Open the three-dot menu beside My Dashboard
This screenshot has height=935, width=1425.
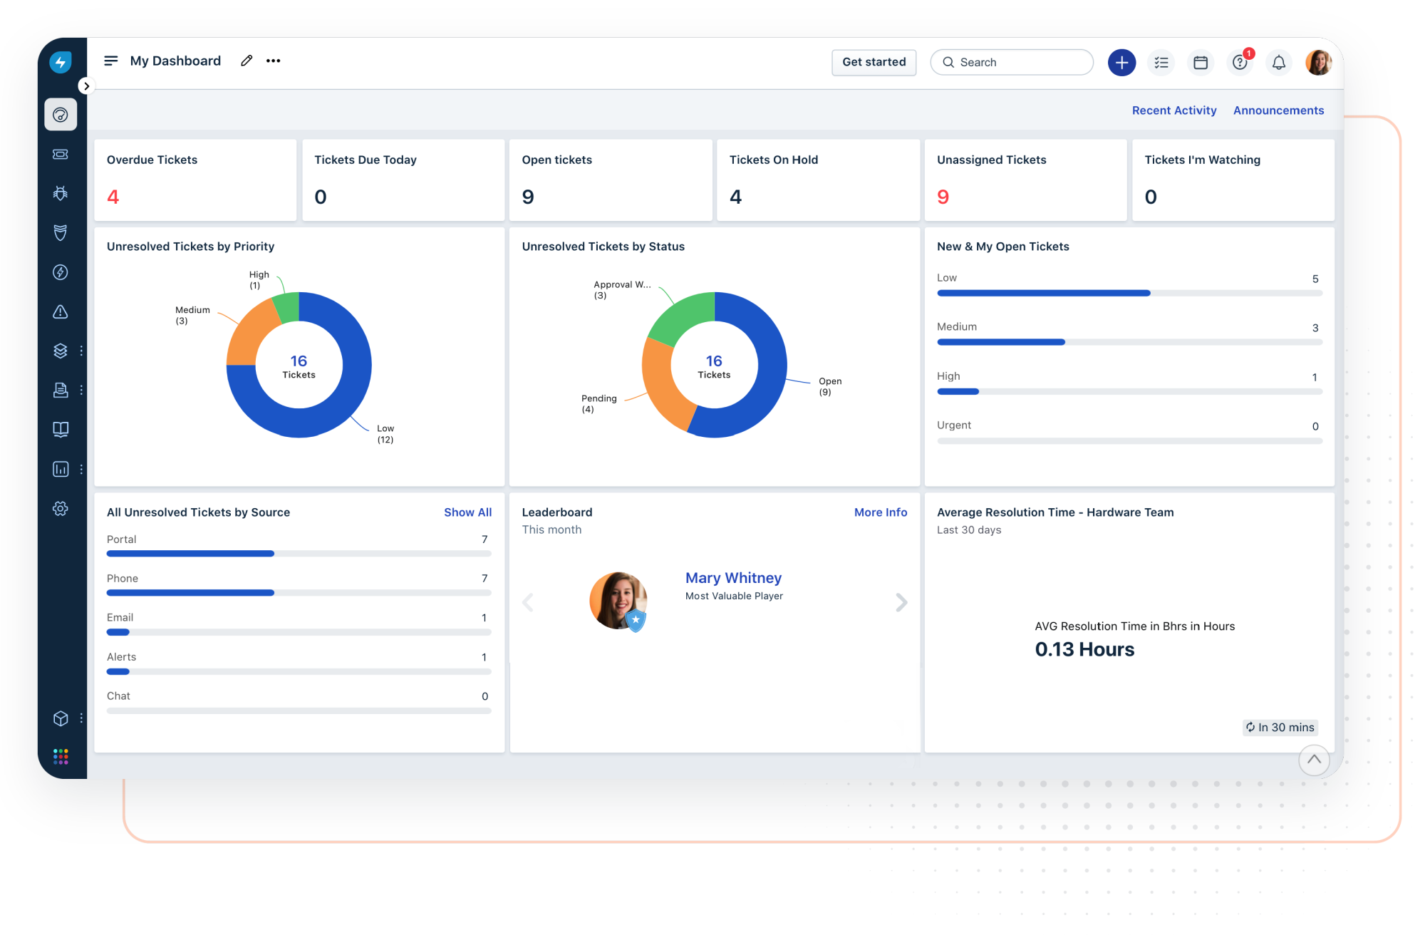[x=274, y=61]
